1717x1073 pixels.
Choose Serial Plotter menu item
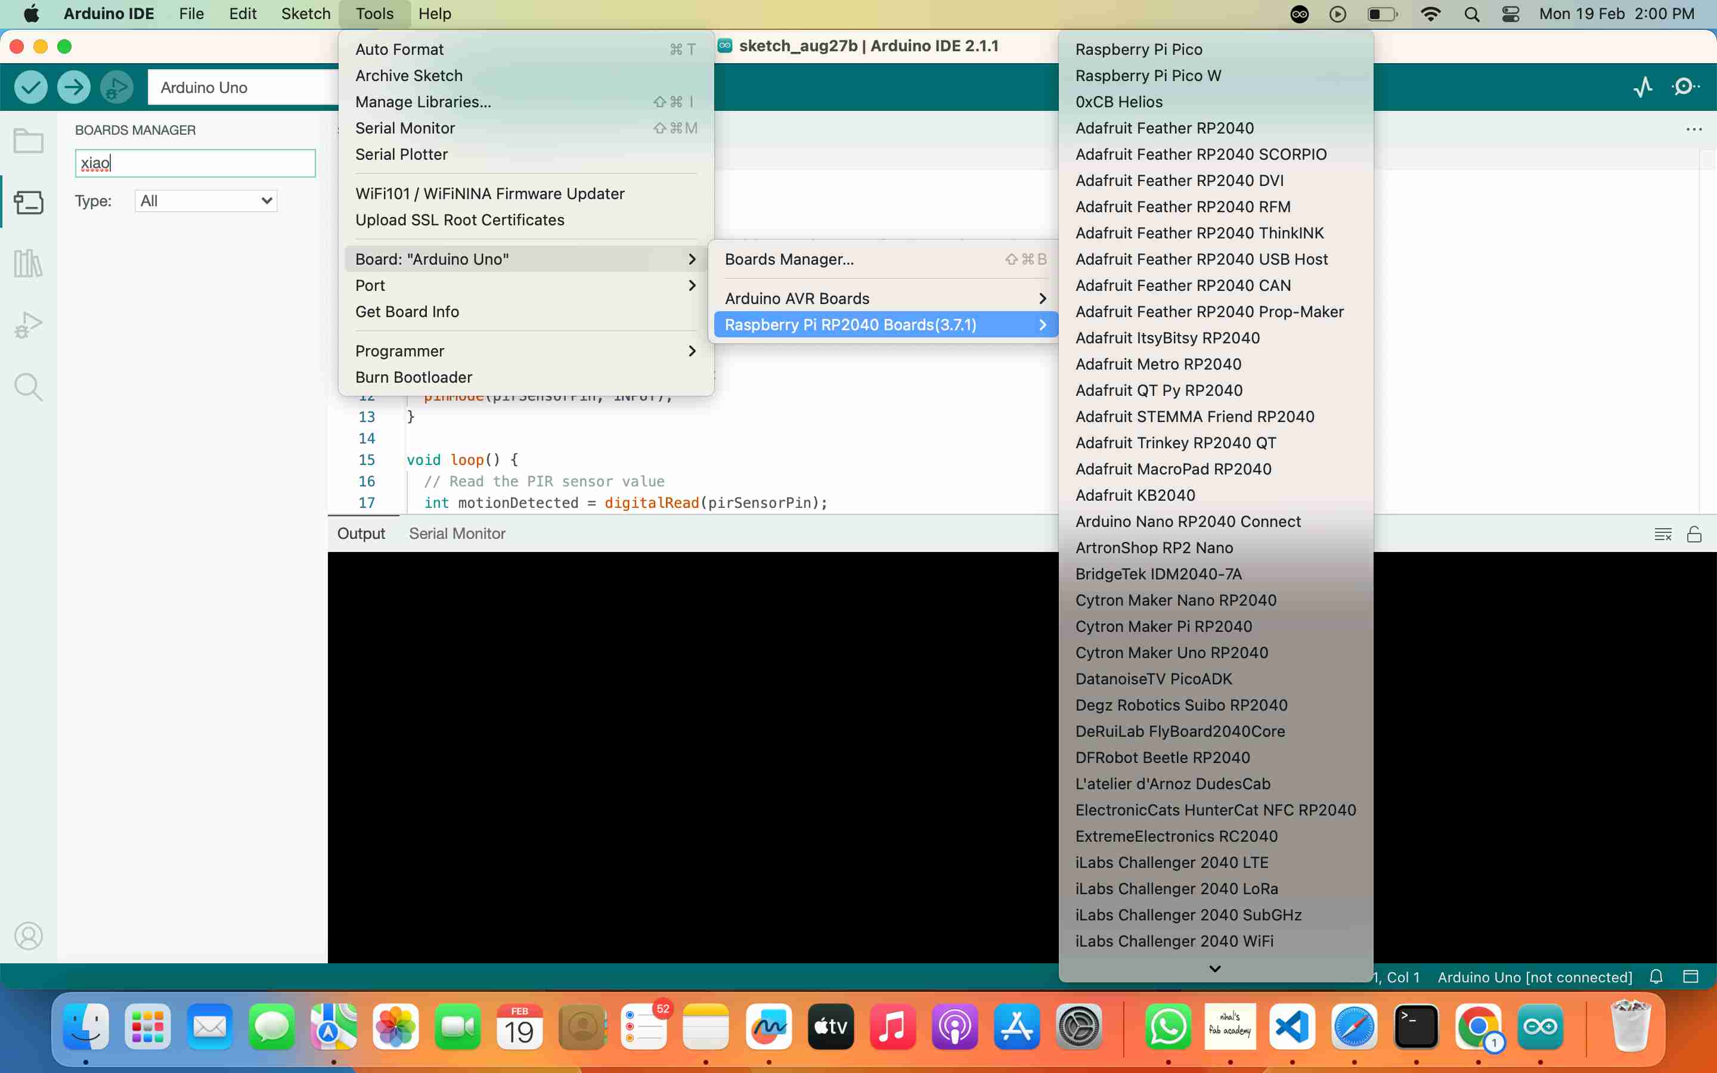pyautogui.click(x=526, y=154)
